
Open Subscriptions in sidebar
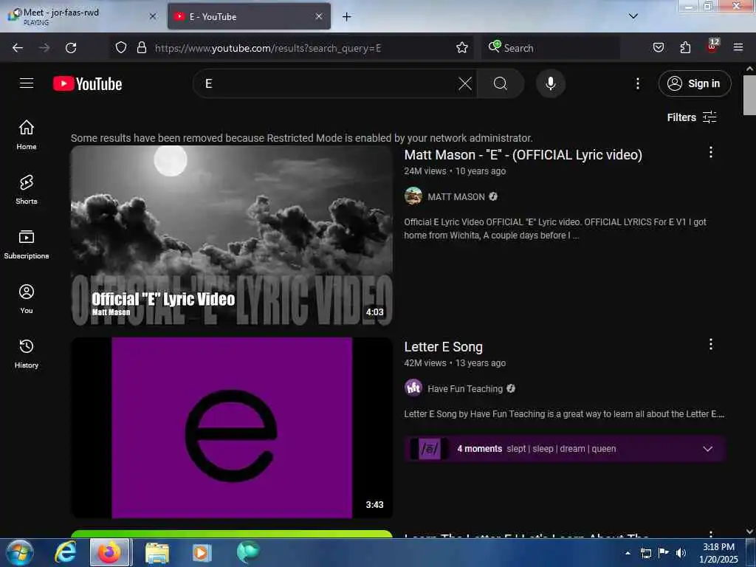tap(27, 244)
